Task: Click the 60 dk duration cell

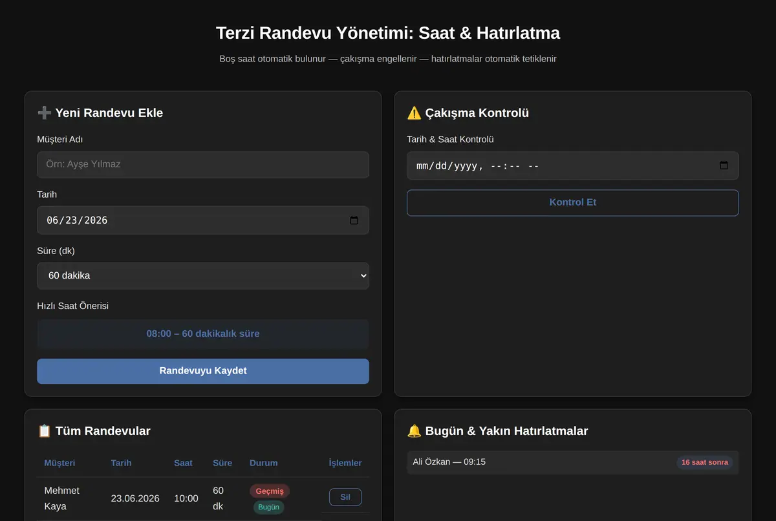Action: pyautogui.click(x=219, y=498)
